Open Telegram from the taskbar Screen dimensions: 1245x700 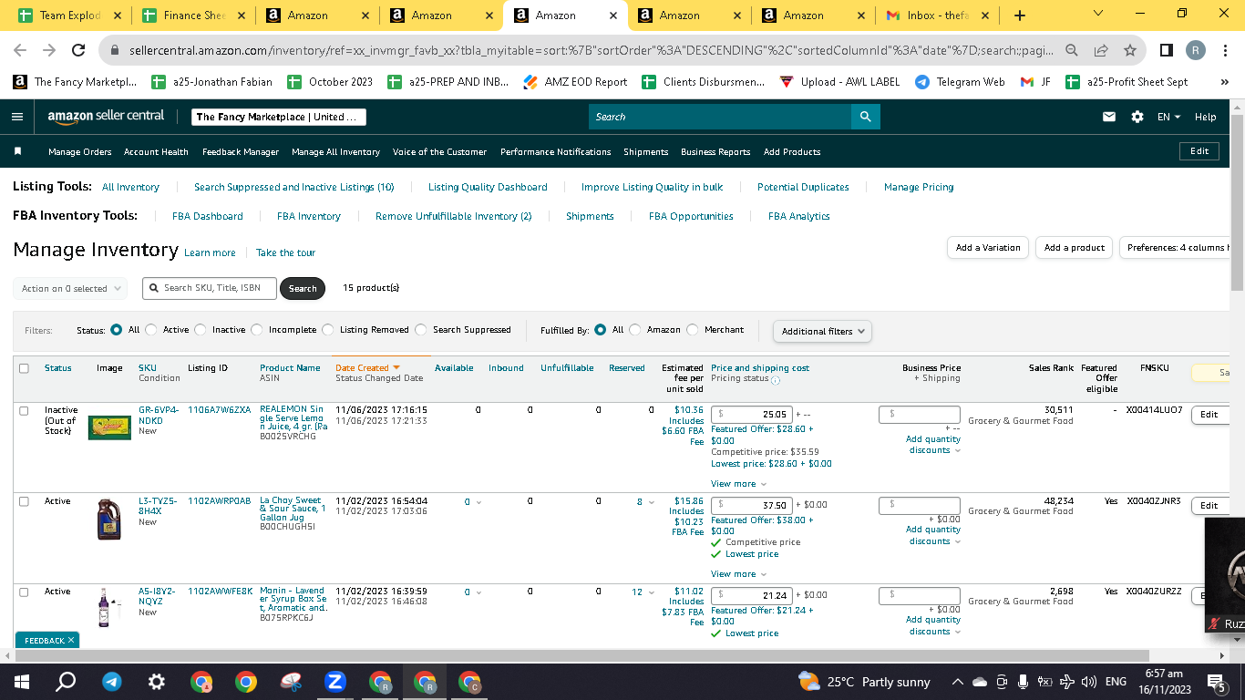[x=111, y=681]
